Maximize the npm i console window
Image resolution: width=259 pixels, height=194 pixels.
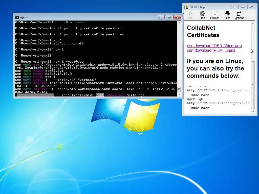click(169, 17)
